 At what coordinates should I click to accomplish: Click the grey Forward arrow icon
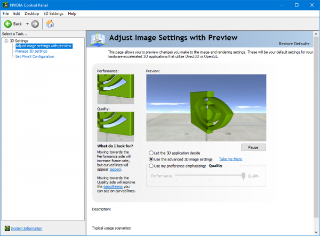(35, 24)
